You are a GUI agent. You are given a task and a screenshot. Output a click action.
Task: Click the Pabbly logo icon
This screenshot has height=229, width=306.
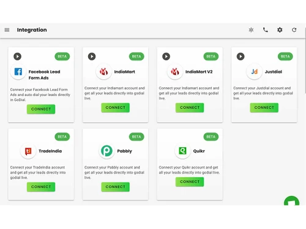tap(106, 151)
